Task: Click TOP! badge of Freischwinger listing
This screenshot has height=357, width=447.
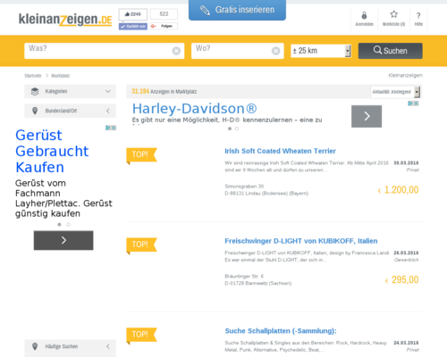Action: (x=141, y=245)
